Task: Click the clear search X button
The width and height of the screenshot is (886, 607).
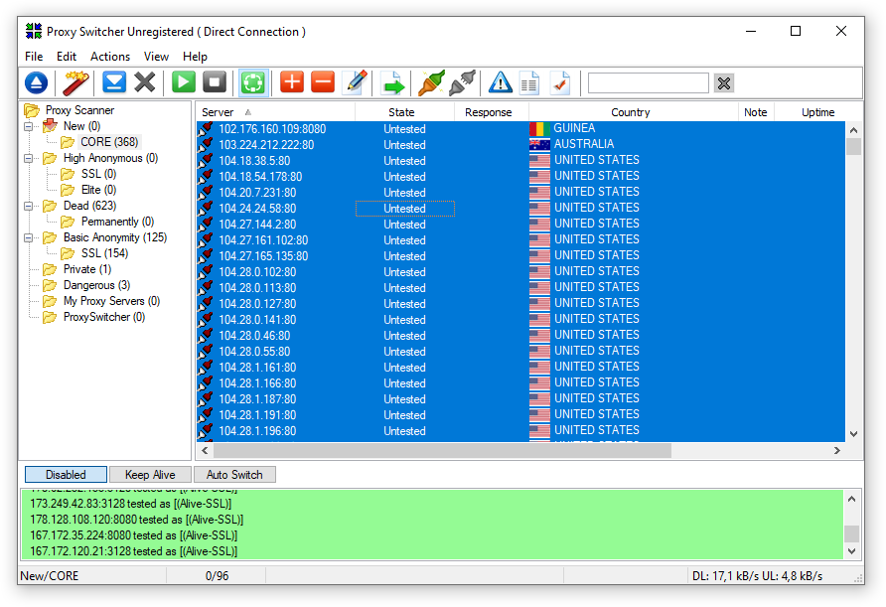Action: point(724,83)
